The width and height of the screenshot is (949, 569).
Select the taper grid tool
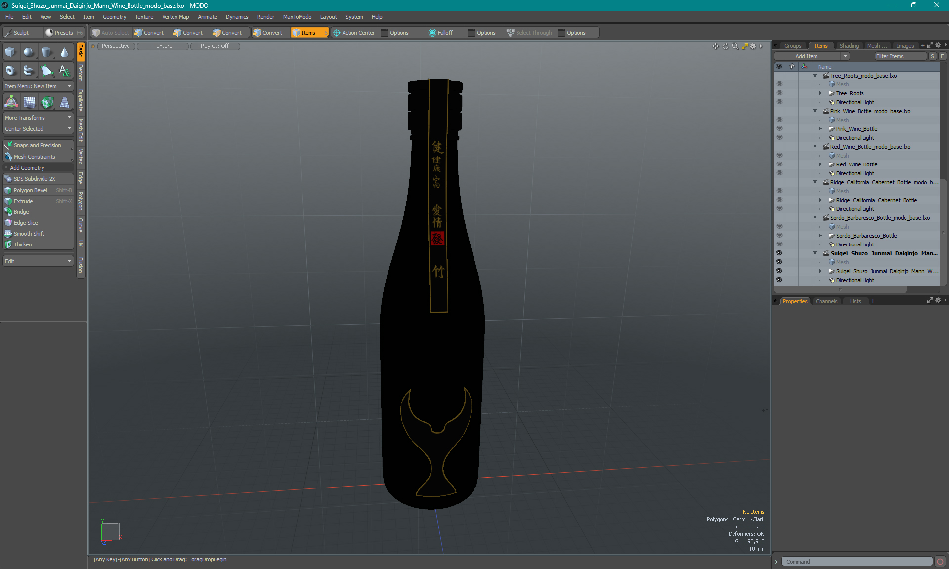tap(64, 102)
